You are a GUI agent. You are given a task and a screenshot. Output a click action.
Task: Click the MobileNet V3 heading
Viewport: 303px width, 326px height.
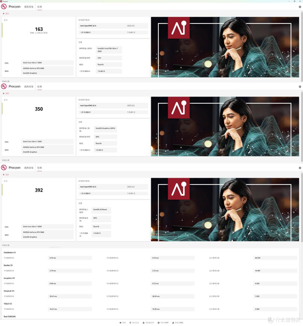click(x=10, y=253)
